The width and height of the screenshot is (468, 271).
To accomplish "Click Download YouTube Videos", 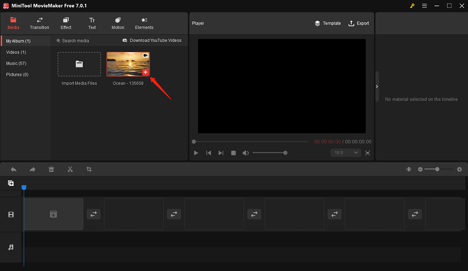I will [x=152, y=40].
